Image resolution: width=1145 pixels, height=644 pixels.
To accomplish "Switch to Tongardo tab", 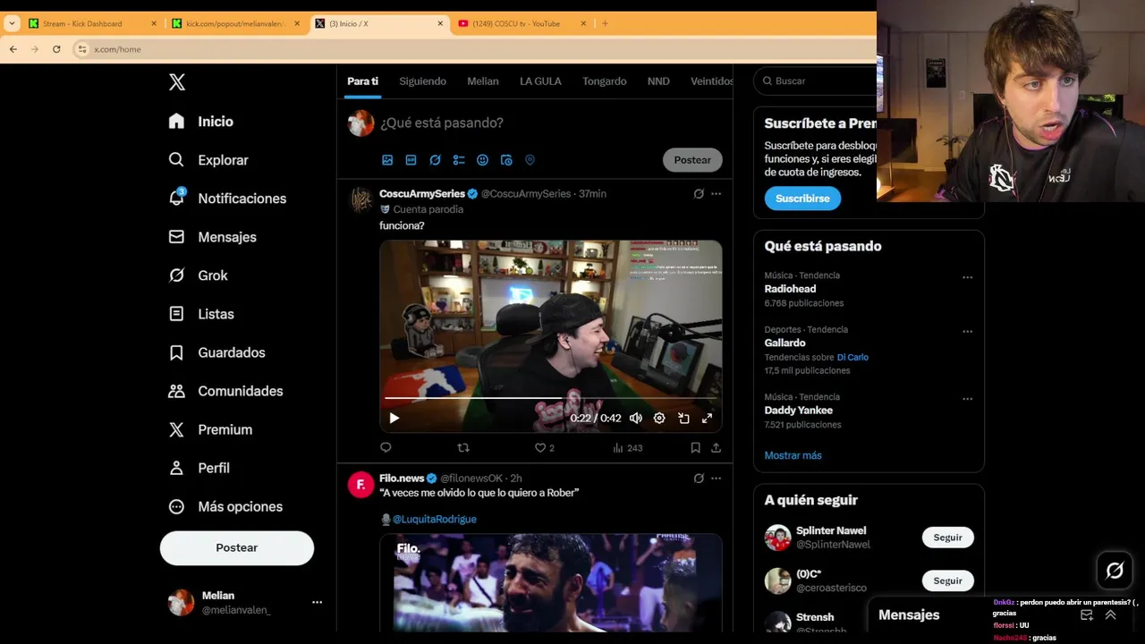I will 605,81.
